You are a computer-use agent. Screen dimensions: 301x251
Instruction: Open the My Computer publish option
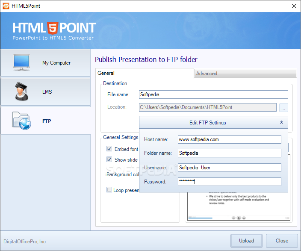[45, 63]
